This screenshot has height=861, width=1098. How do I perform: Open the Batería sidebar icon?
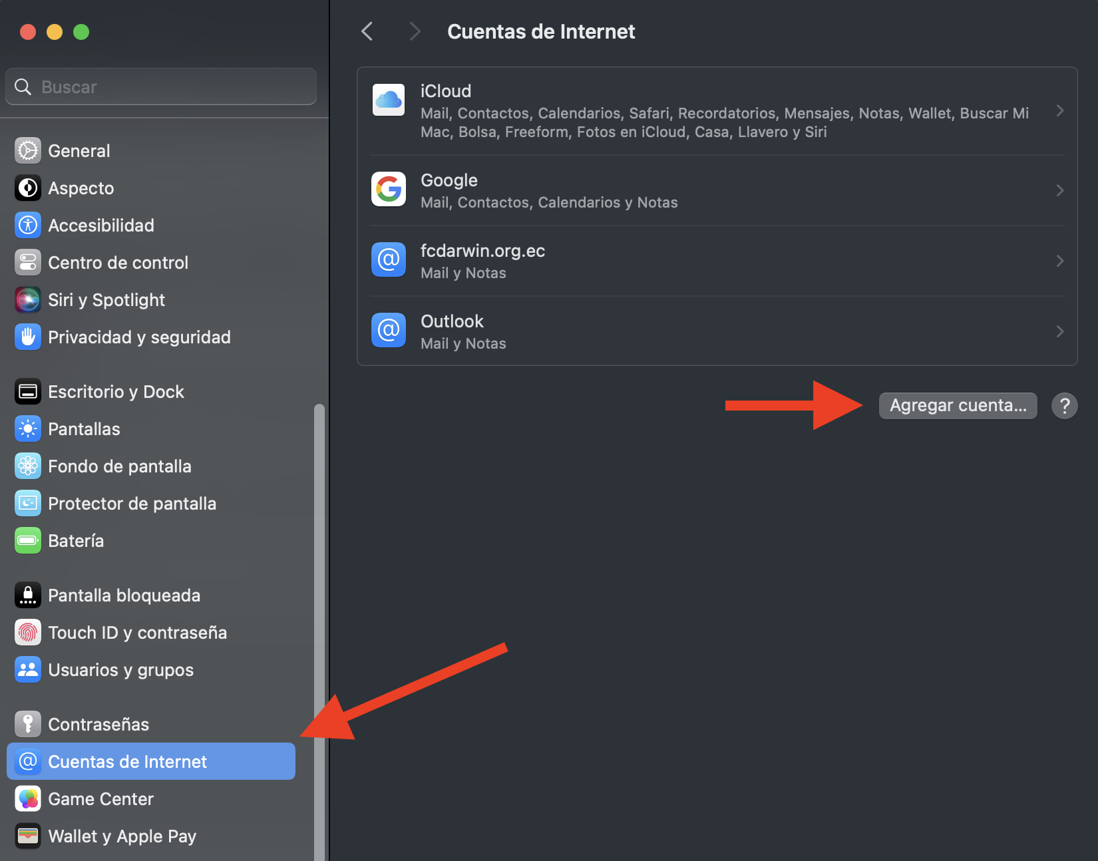pyautogui.click(x=28, y=541)
